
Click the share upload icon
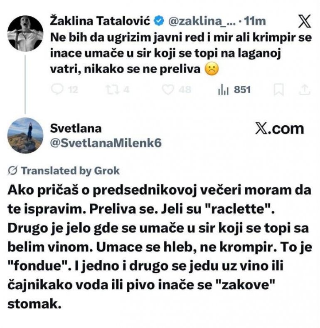pos(305,89)
